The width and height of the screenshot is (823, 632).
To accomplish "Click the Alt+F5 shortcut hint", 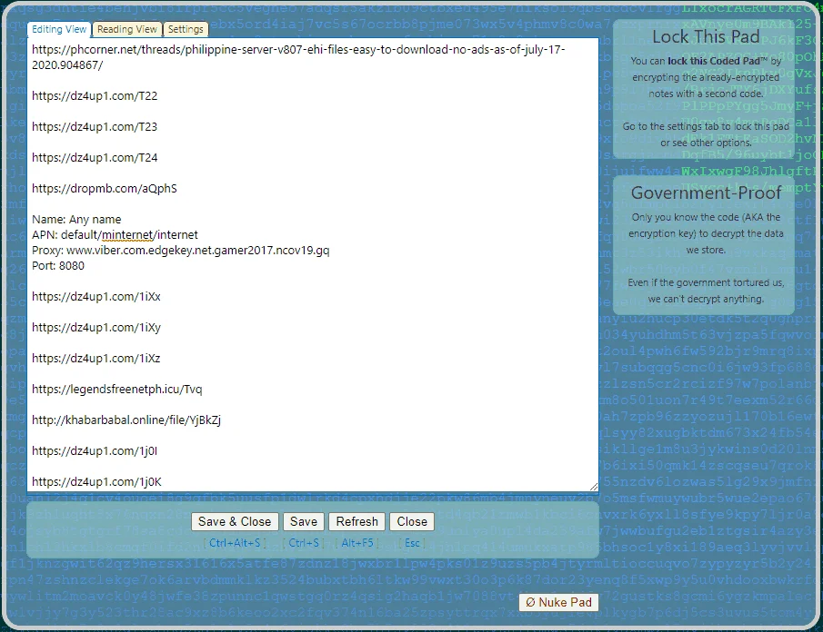I will (356, 543).
